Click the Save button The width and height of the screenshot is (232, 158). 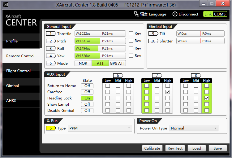(x=218, y=148)
